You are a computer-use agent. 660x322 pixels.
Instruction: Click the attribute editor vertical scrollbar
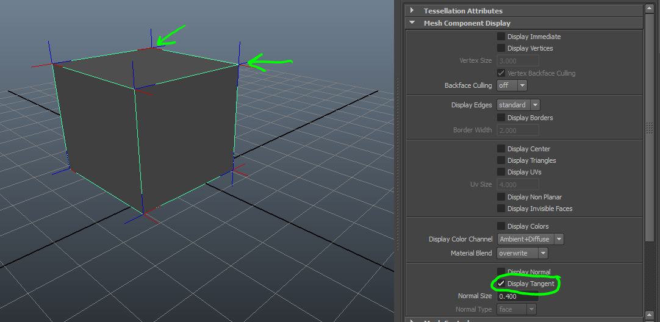(x=650, y=127)
